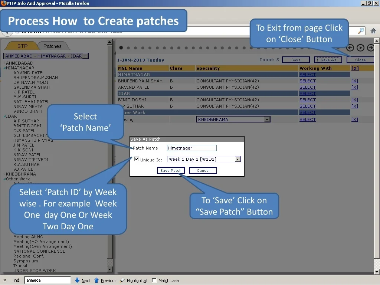
Task: Remove ARVIND PATEL row via [X]
Action: pos(354,87)
